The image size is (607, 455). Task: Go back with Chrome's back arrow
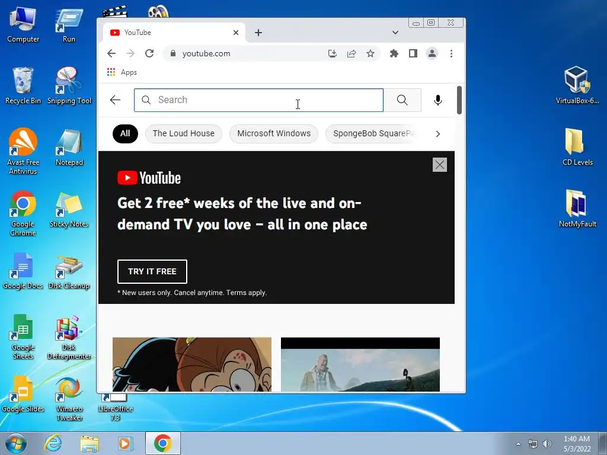(x=111, y=53)
